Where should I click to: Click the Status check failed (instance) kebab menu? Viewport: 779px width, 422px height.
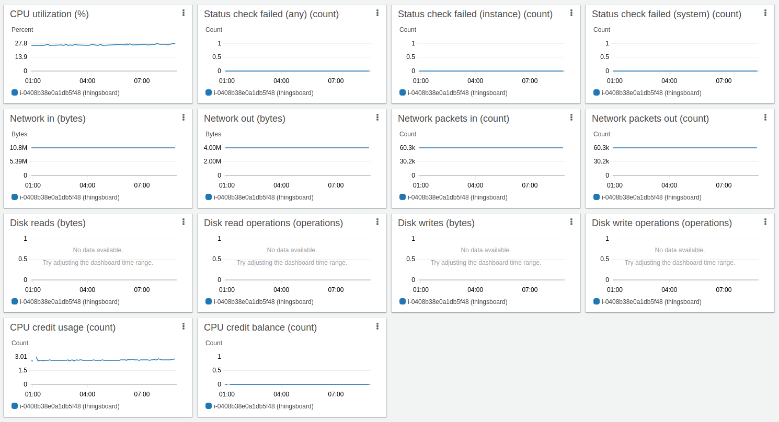tap(571, 13)
